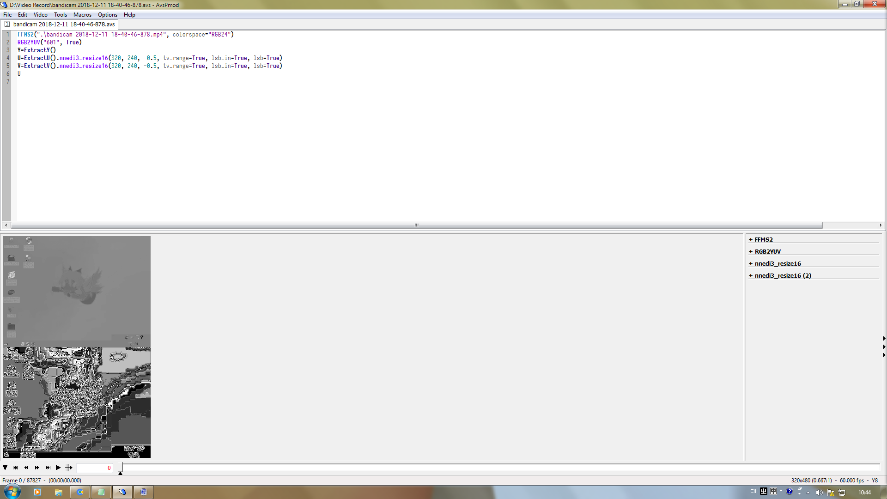Open Windows Explorer from the taskbar
The width and height of the screenshot is (887, 499).
[59, 492]
